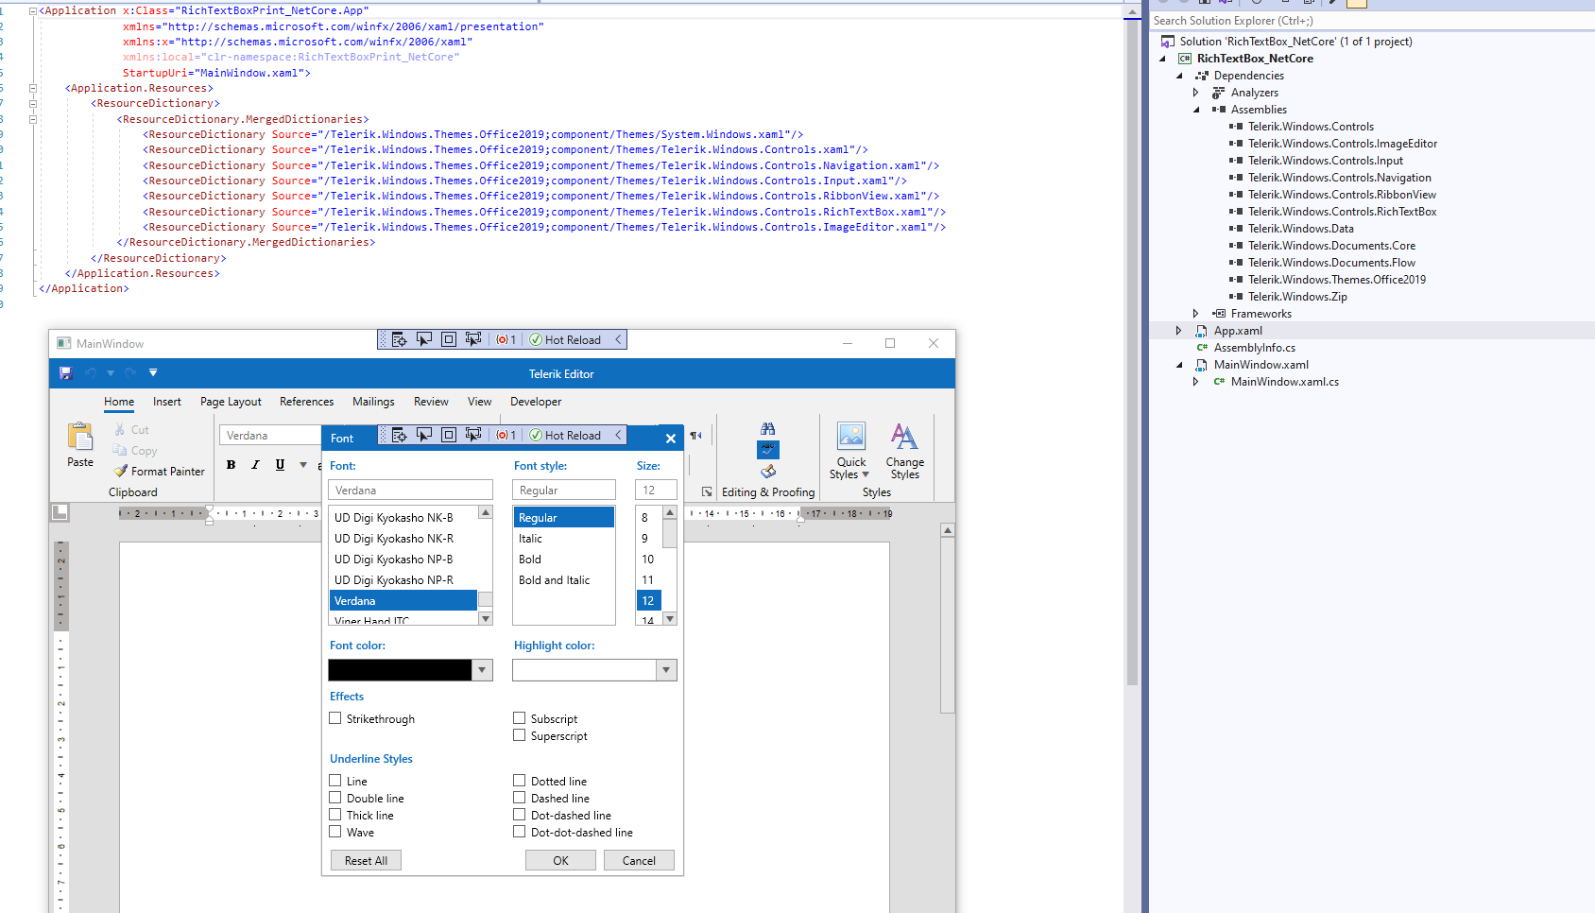Screen dimensions: 1595x913
Task: Close the Font dialog with X
Action: pyautogui.click(x=671, y=439)
